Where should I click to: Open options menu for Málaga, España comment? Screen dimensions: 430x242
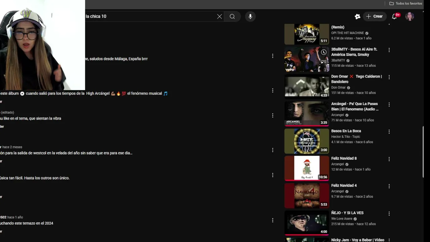[x=272, y=56]
